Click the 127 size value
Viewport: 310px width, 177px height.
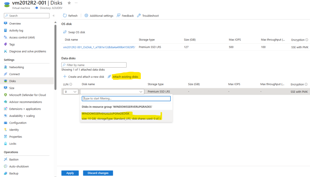[186, 47]
